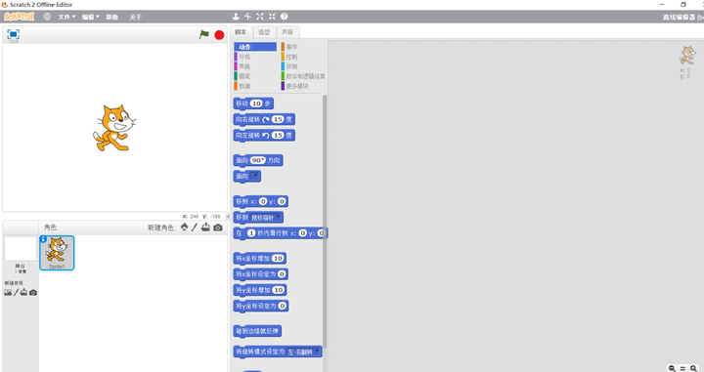Click the red stop sign button
Screen dimensions: 704x372
[x=219, y=35]
